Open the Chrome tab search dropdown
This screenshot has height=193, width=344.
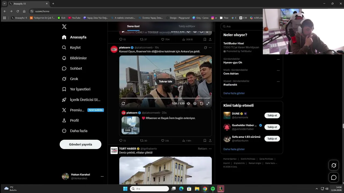pos(5,4)
